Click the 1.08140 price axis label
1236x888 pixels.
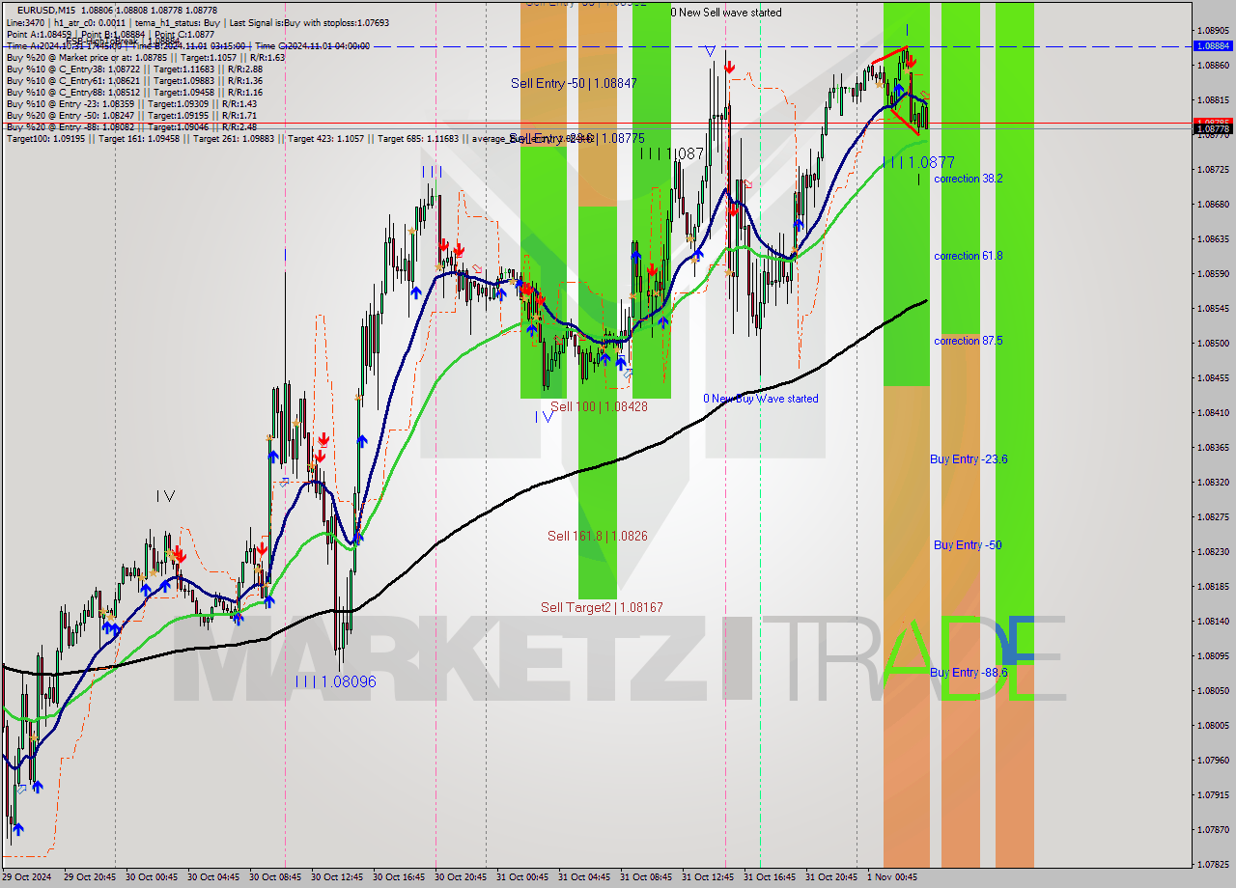coord(1213,622)
